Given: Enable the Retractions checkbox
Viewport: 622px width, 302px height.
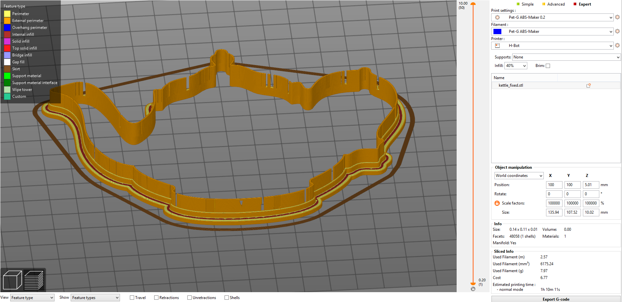Looking at the screenshot, I should click(x=156, y=298).
